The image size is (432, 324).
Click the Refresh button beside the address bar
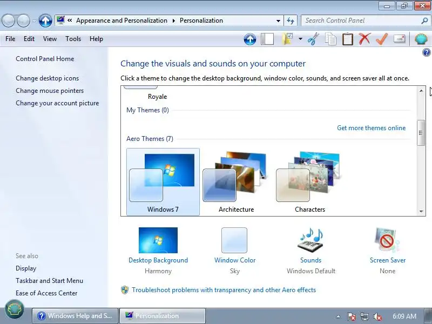[291, 21]
